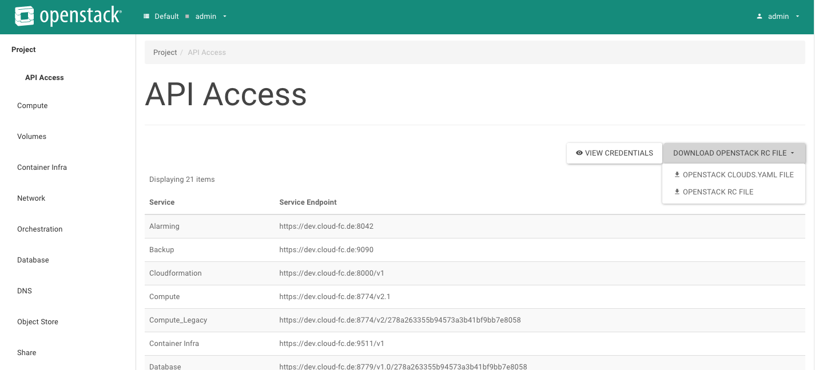Viewport: 815px width, 370px height.
Task: Open View Credentials dialog
Action: pos(614,153)
